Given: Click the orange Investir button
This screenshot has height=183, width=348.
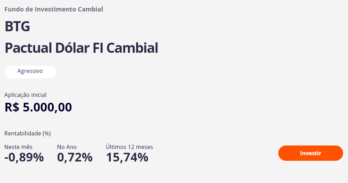Looking at the screenshot, I should pyautogui.click(x=311, y=153).
